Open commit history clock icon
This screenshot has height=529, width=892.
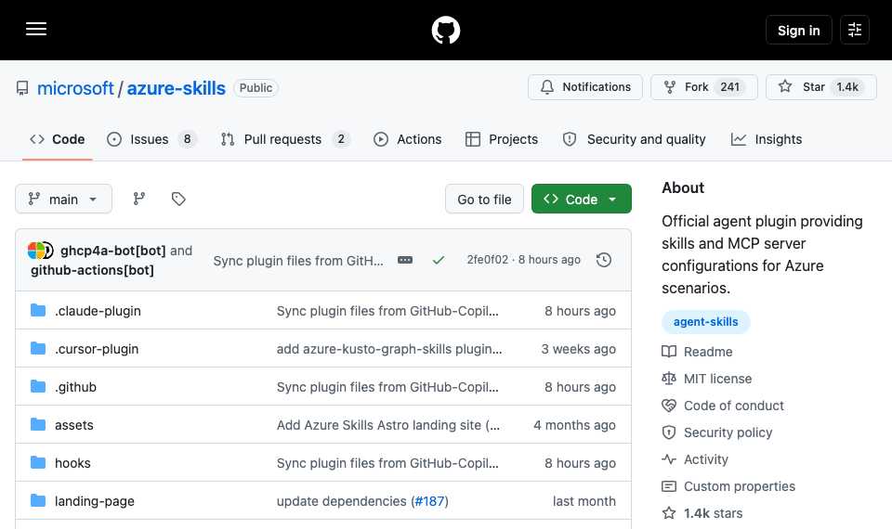pyautogui.click(x=604, y=260)
